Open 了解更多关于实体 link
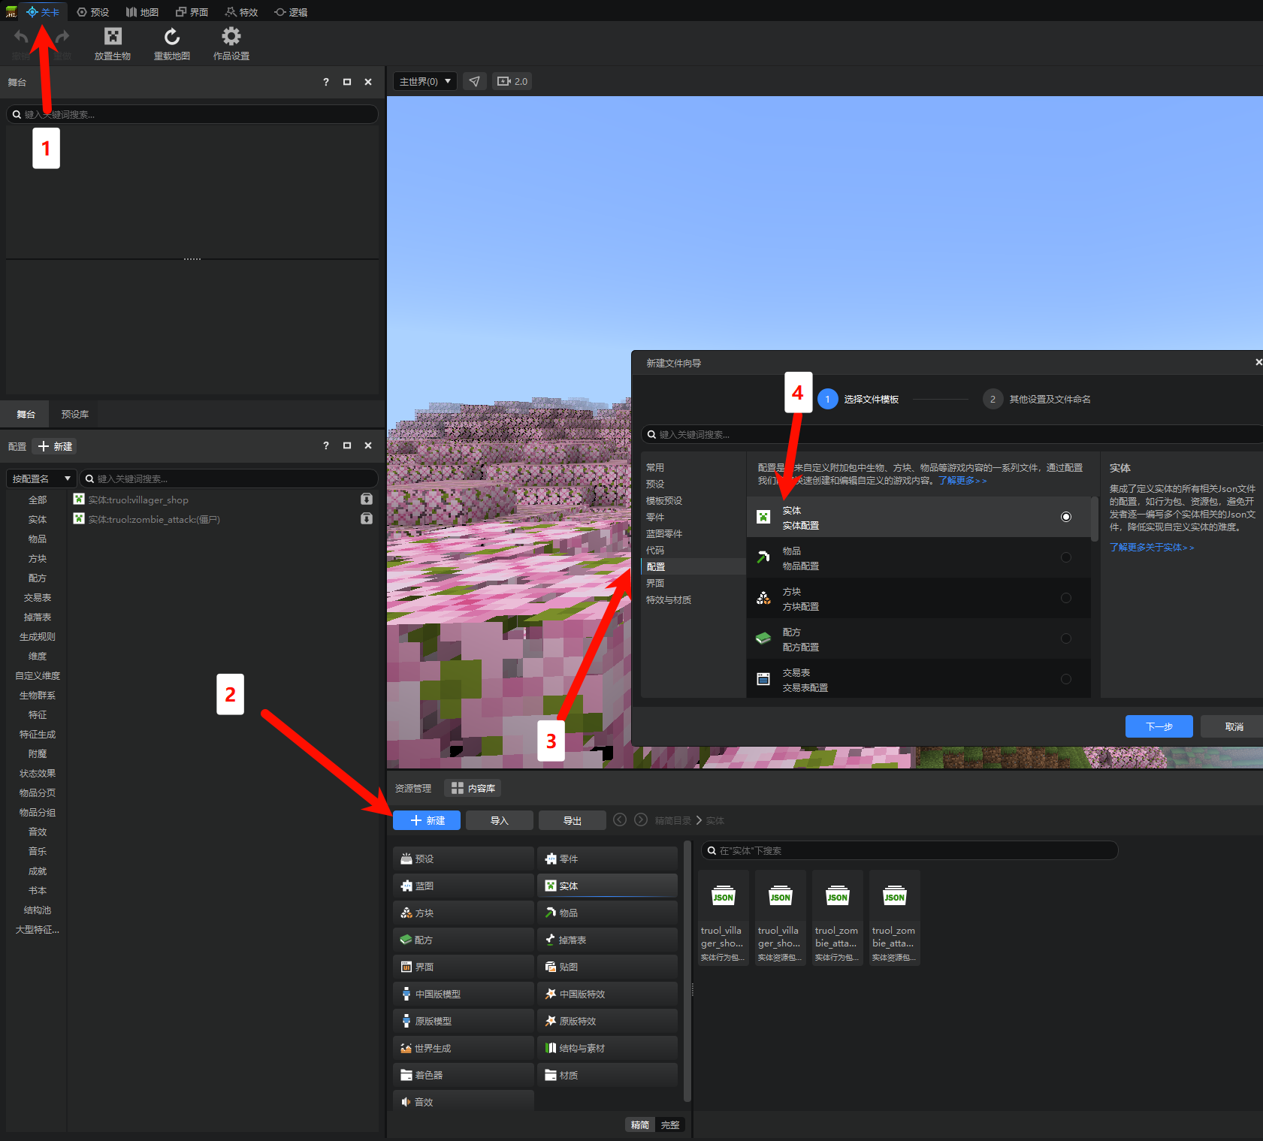This screenshot has width=1263, height=1141. (x=1152, y=547)
